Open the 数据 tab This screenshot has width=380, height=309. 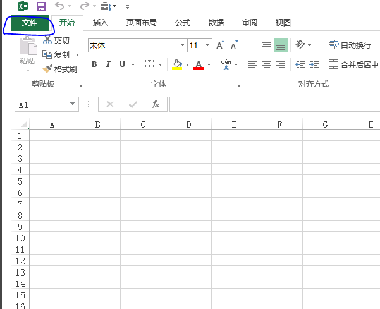[x=216, y=23]
